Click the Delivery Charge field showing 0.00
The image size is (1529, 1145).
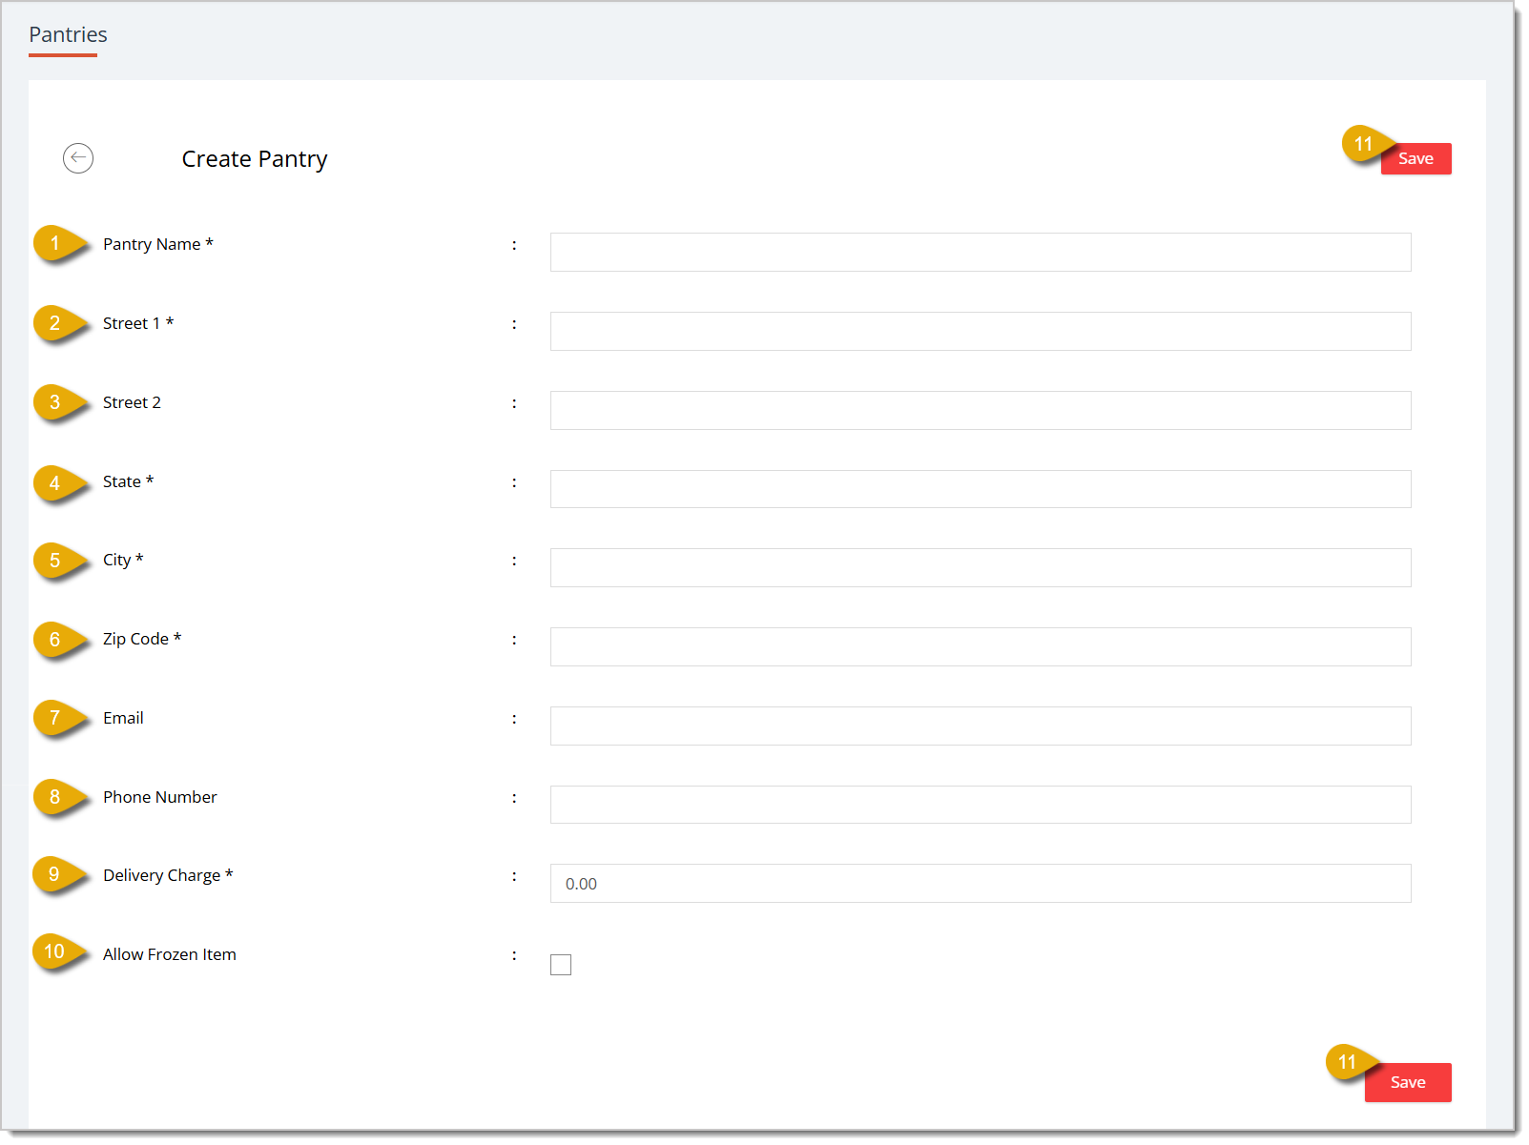tap(981, 883)
